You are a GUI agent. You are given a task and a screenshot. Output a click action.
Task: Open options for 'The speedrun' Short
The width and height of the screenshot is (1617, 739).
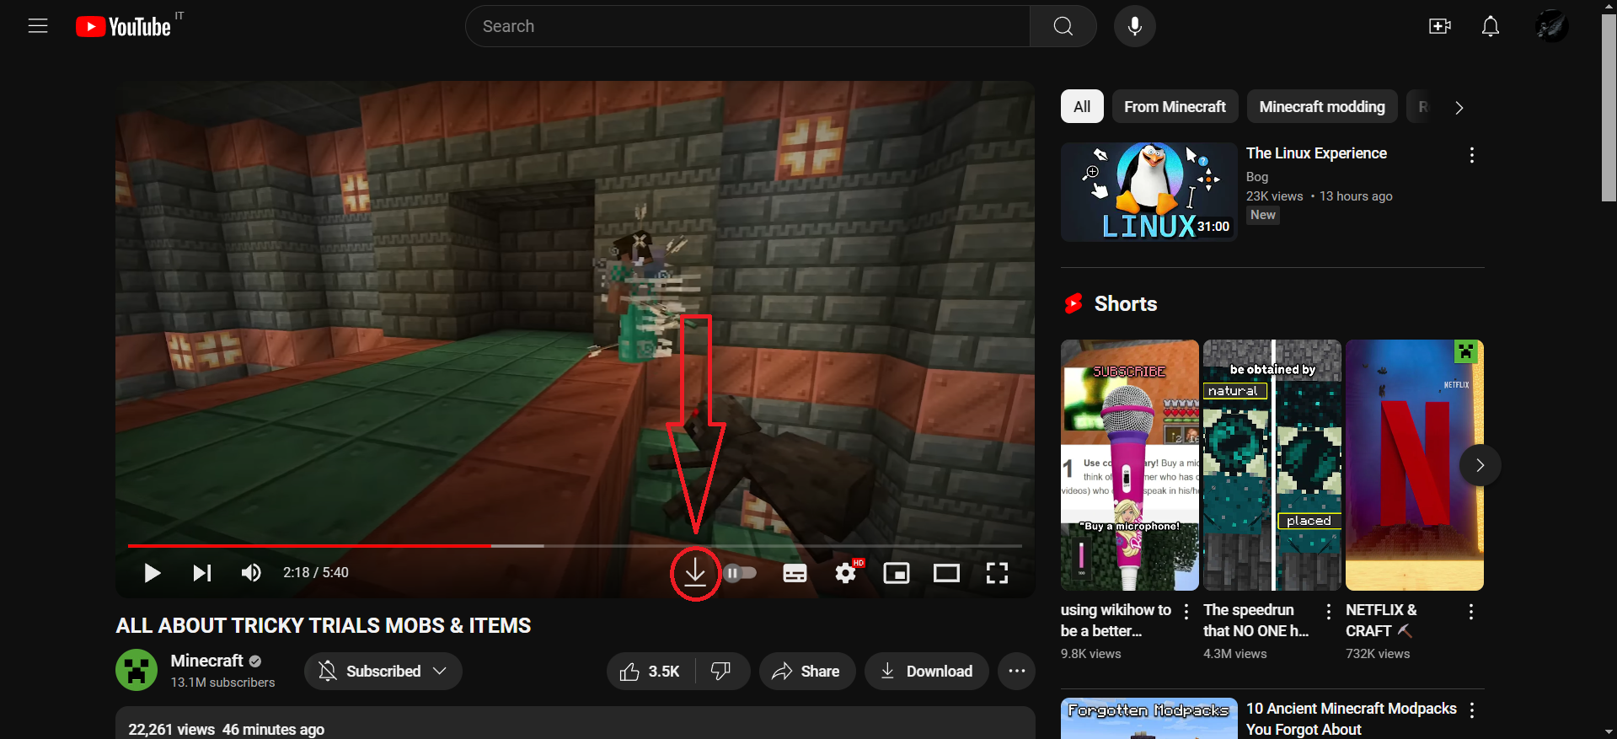pos(1329,612)
